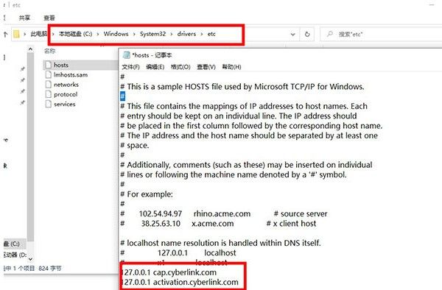Click etc breadcrumb segment
442x290 pixels.
click(211, 34)
